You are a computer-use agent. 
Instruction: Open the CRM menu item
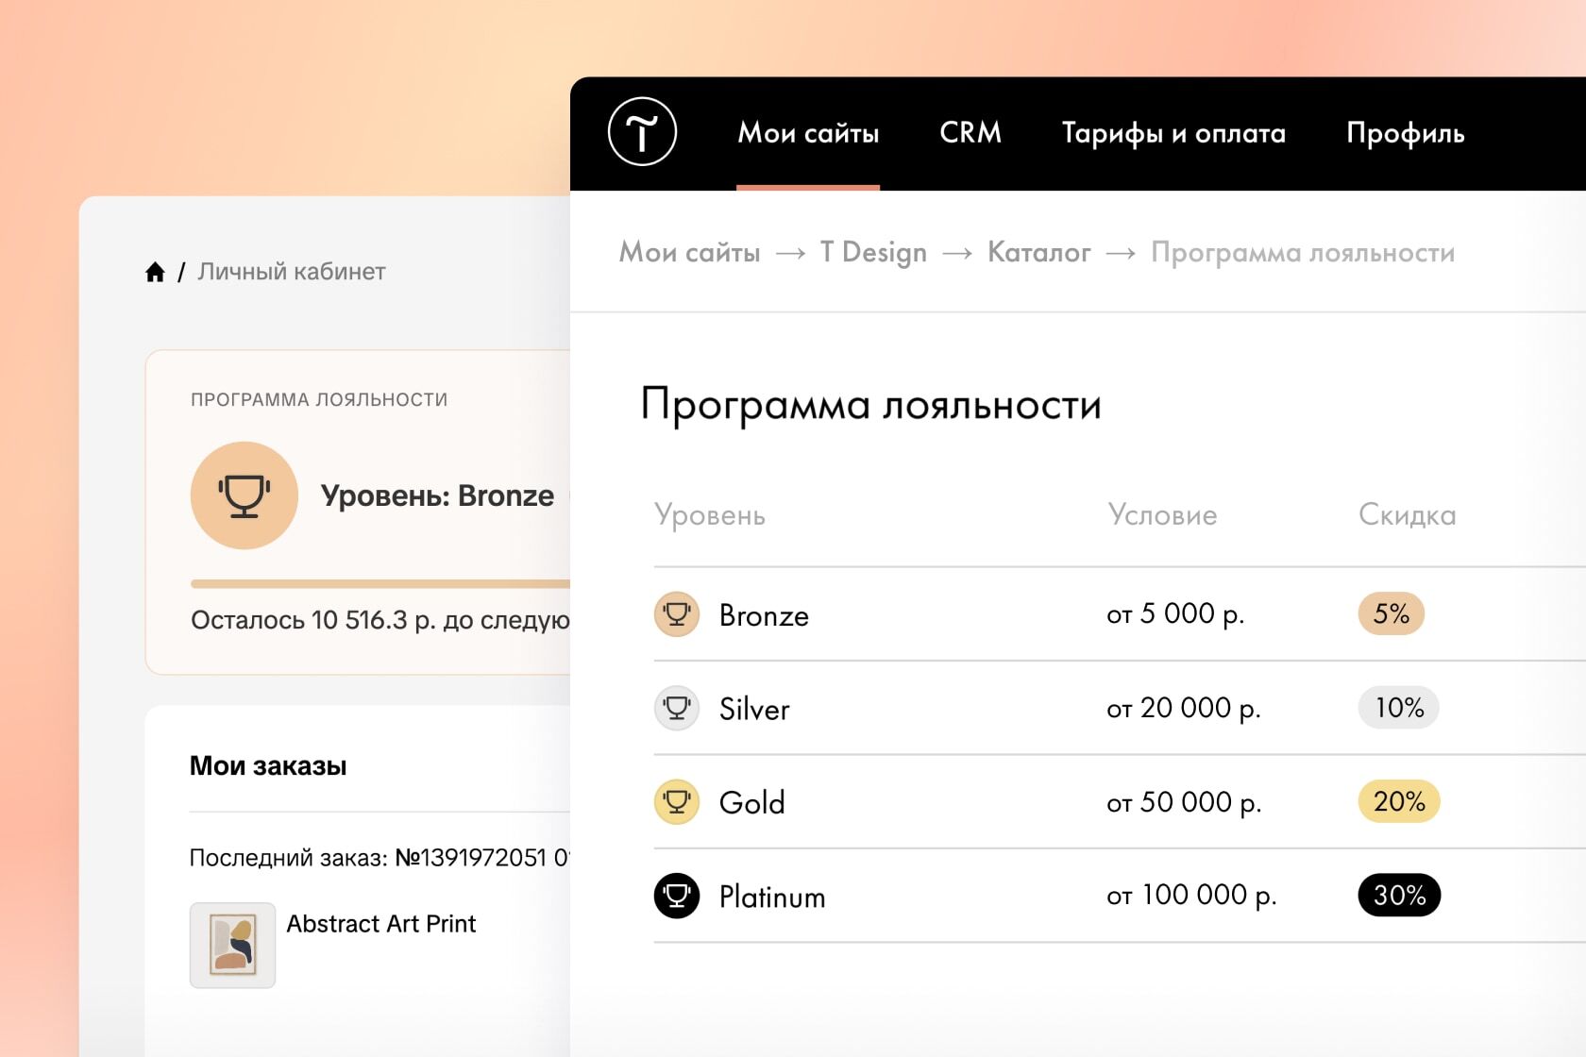[x=970, y=132]
